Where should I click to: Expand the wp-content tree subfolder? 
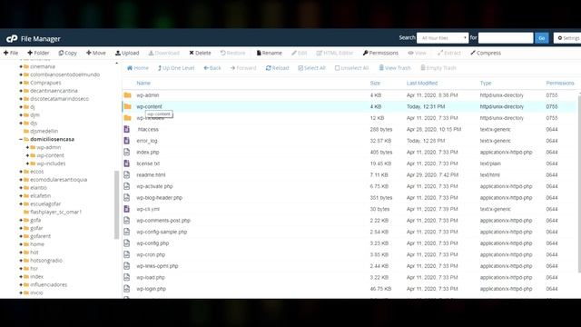pyautogui.click(x=27, y=155)
